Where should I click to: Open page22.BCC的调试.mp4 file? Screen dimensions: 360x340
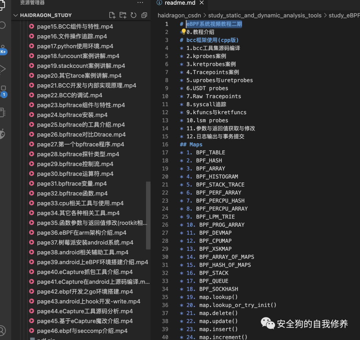[70, 95]
